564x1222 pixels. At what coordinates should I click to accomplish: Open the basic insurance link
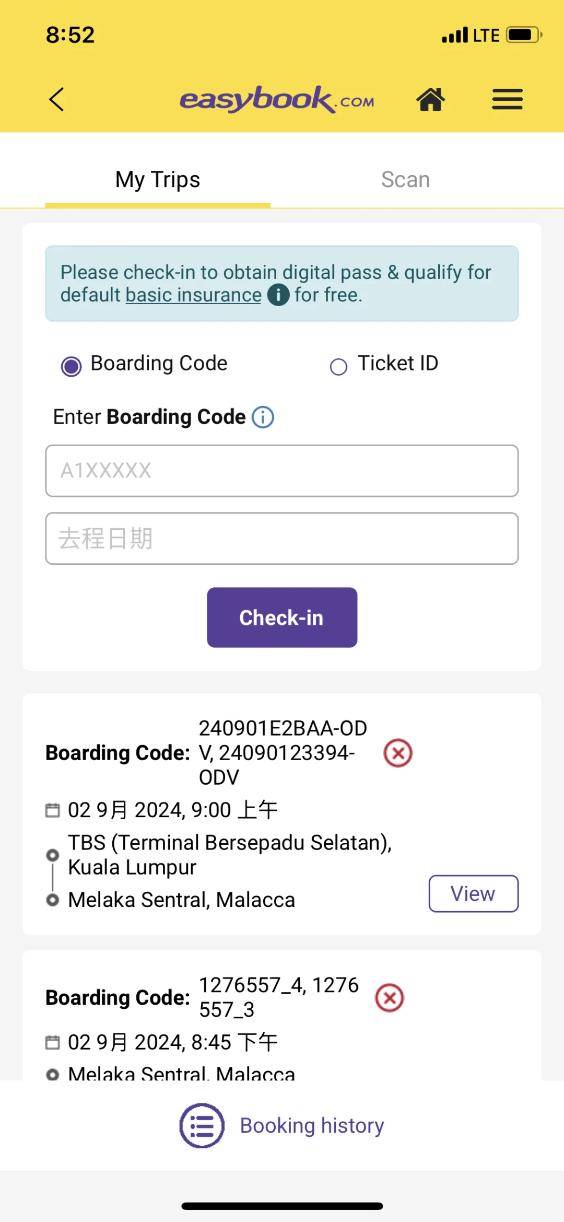[194, 295]
